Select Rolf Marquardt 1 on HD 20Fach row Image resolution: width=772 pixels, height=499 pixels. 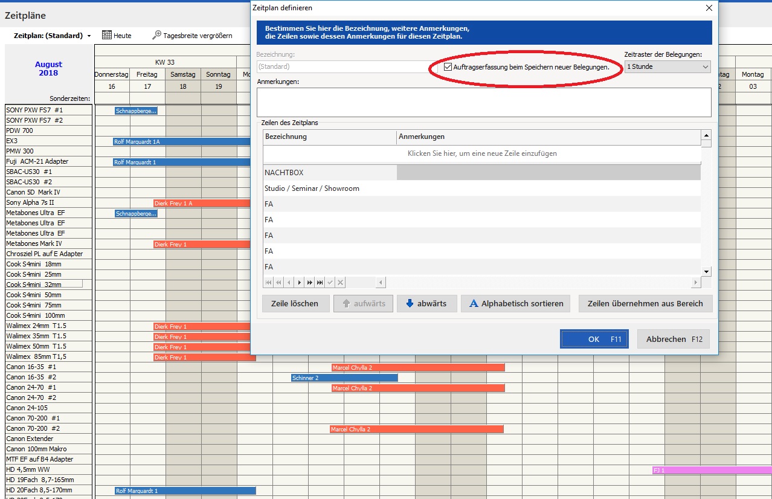coord(185,491)
